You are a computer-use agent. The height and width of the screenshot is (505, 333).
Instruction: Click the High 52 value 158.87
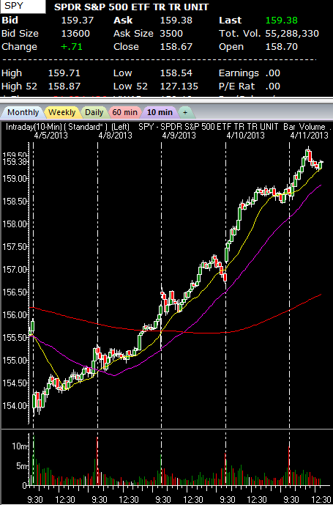tap(64, 86)
